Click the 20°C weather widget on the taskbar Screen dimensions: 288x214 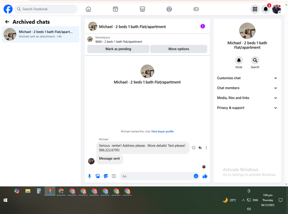[x=230, y=200]
